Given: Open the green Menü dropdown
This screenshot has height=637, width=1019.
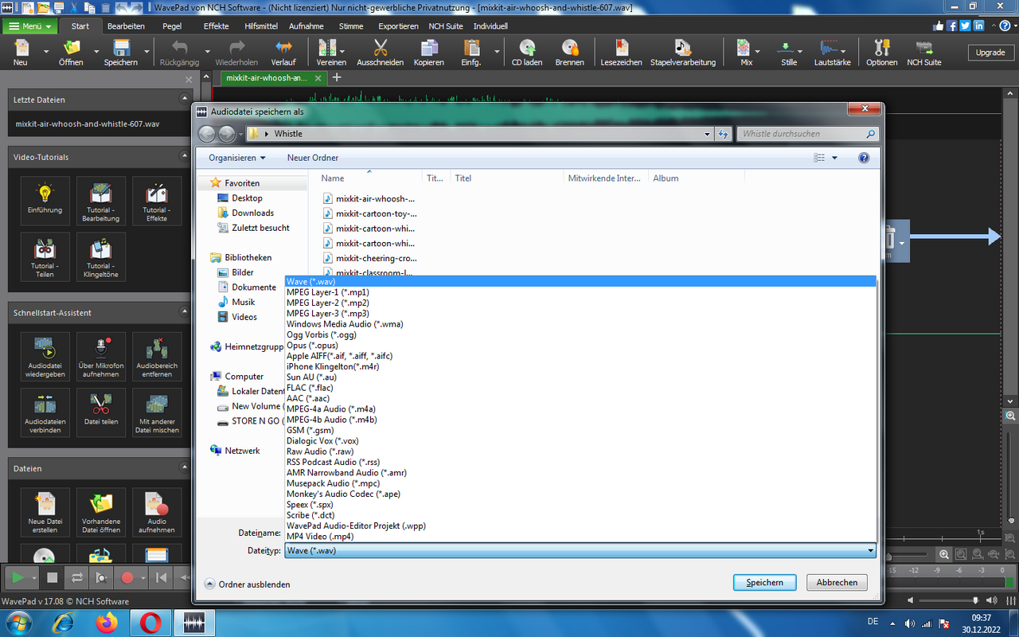Looking at the screenshot, I should coord(29,26).
